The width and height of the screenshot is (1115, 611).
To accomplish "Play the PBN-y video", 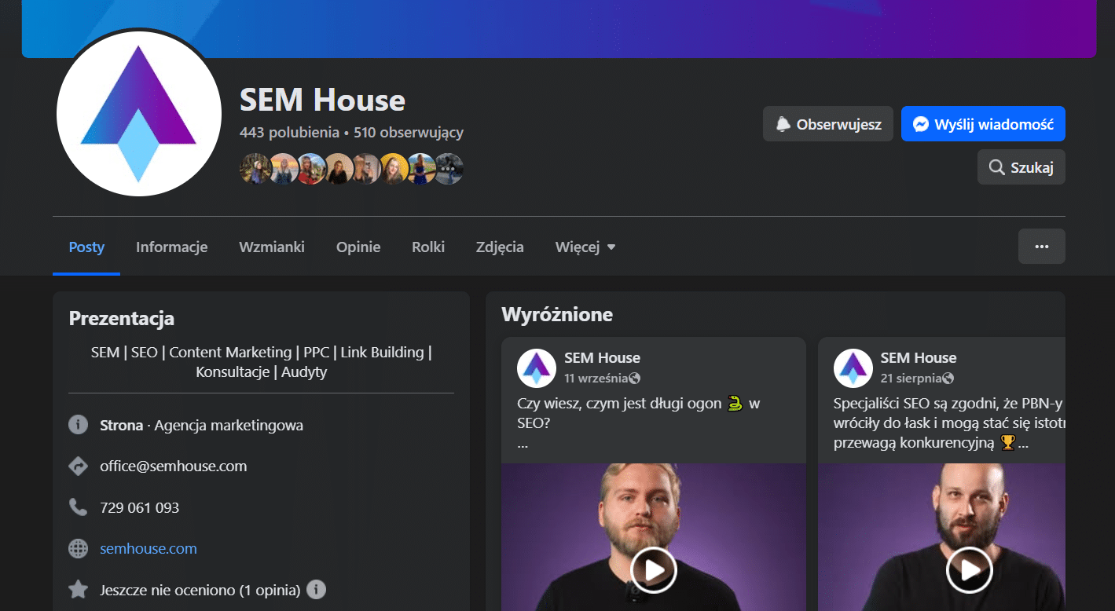I will point(970,569).
